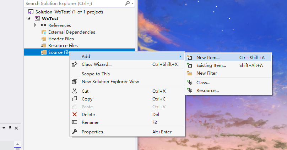This screenshot has height=150, width=287.
Task: Click the Add Resource icon
Action: pos(189,90)
